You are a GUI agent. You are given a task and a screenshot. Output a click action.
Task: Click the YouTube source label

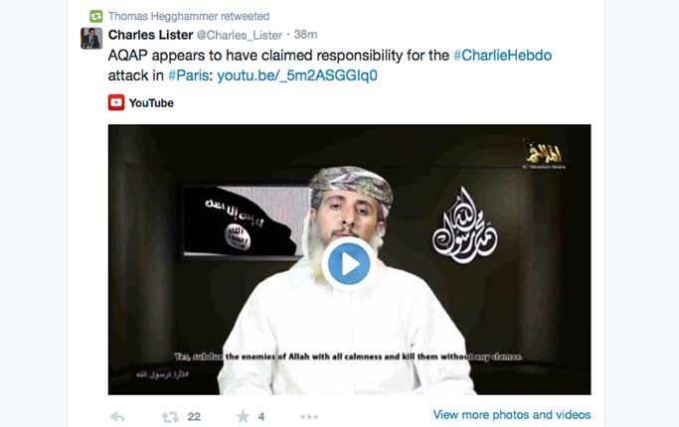151,103
